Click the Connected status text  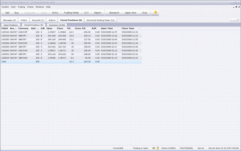(x=118, y=148)
